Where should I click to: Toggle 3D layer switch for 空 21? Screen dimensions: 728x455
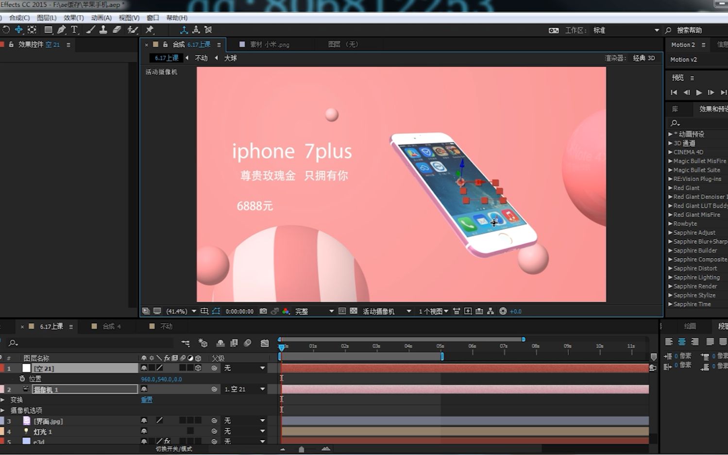[198, 368]
